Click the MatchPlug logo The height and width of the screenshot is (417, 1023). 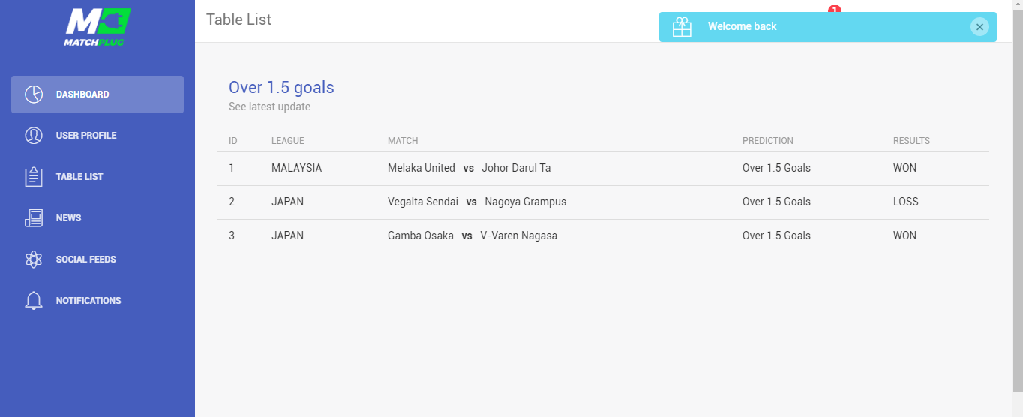97,27
